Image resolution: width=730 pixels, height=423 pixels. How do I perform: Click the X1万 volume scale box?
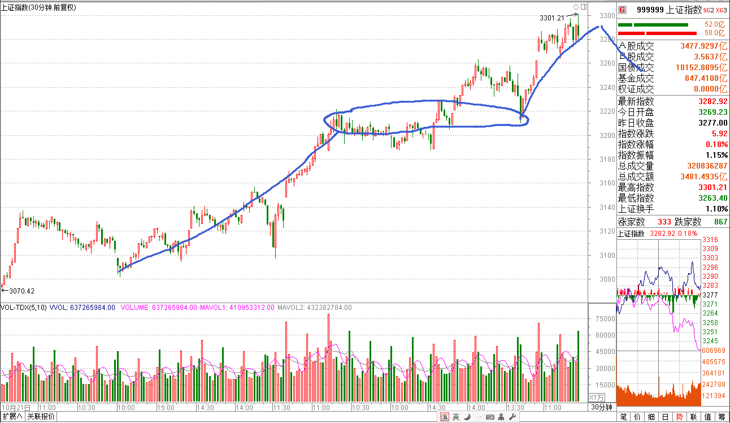tap(597, 397)
